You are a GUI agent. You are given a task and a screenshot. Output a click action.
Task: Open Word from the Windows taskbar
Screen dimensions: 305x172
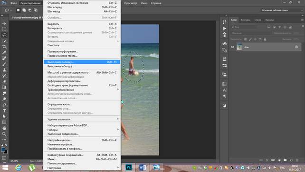[x=143, y=168]
